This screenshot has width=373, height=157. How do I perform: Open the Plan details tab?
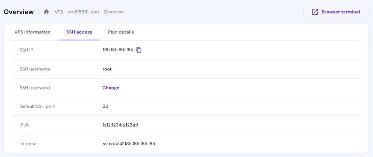(121, 32)
